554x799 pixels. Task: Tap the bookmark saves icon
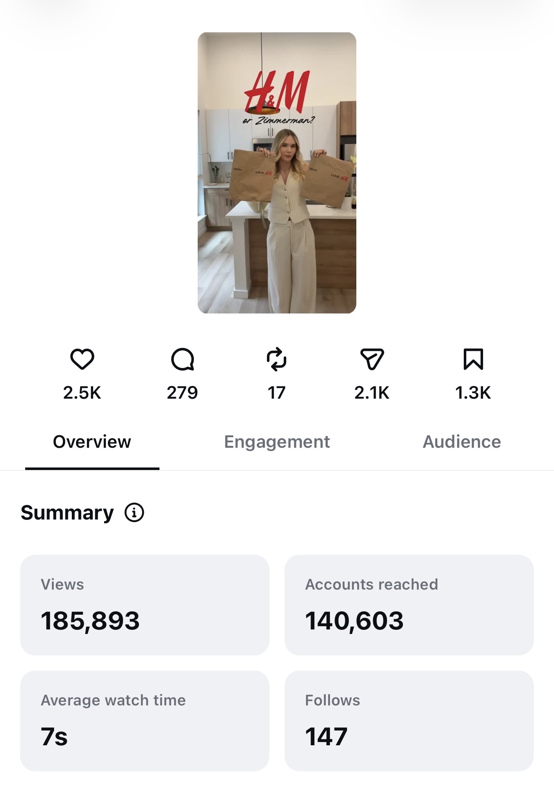click(x=473, y=359)
